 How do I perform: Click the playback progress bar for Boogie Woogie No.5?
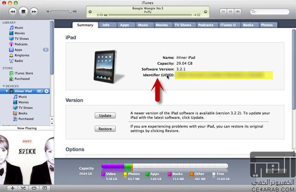pos(148,15)
